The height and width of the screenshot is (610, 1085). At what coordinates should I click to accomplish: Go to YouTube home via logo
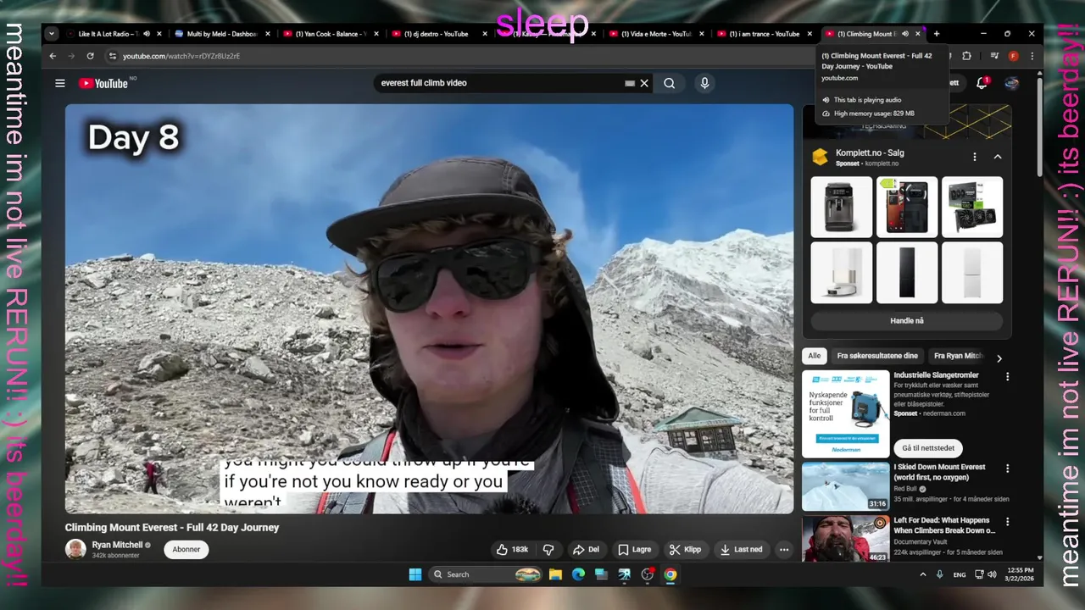(104, 83)
